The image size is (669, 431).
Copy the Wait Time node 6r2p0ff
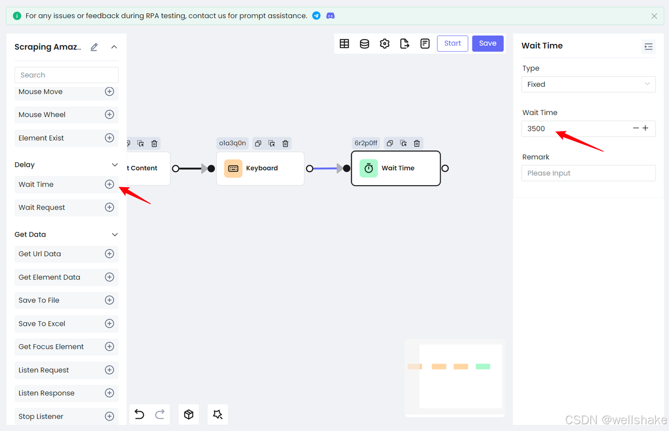coord(389,143)
